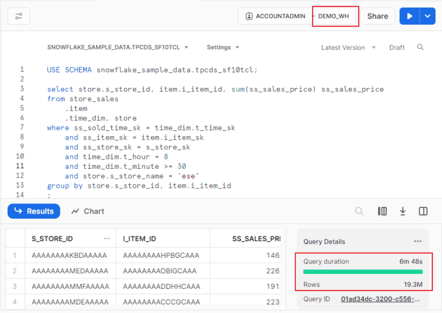Screen dimensions: 442x313
Task: Open the column selector icon
Action: coord(382,211)
